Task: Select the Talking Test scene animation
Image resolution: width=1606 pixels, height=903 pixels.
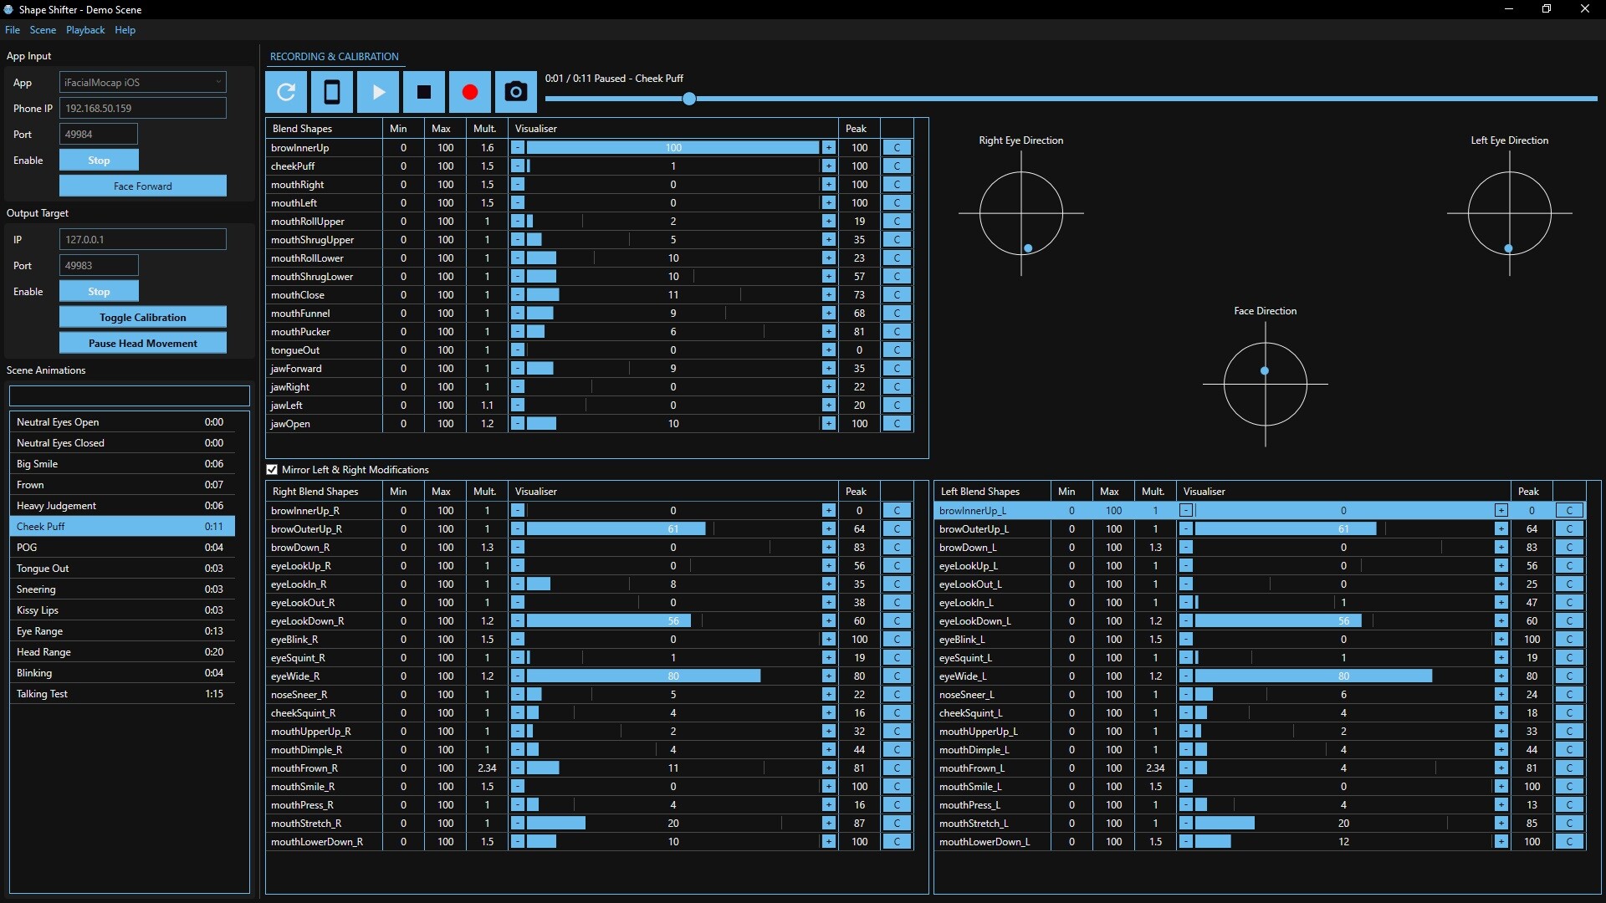Action: 121,693
